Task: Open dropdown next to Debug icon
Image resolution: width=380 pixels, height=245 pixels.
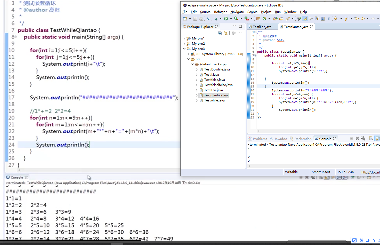Action: coord(221,19)
